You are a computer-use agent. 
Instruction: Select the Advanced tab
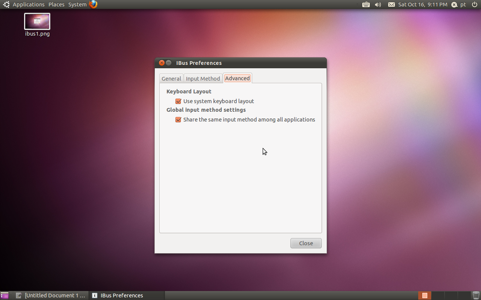[x=237, y=78]
